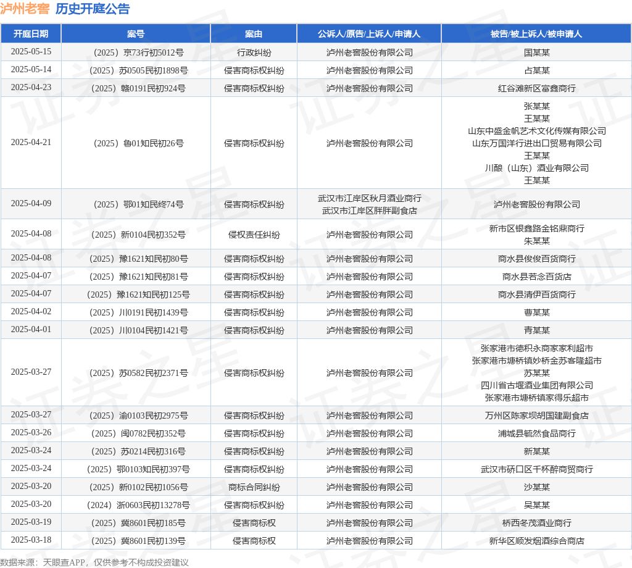Click defendant 张家港市塘桥镇家得乐超市
The height and width of the screenshot is (568, 632).
536,398
